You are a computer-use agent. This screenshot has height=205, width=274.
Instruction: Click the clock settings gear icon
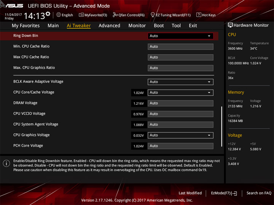point(48,14)
